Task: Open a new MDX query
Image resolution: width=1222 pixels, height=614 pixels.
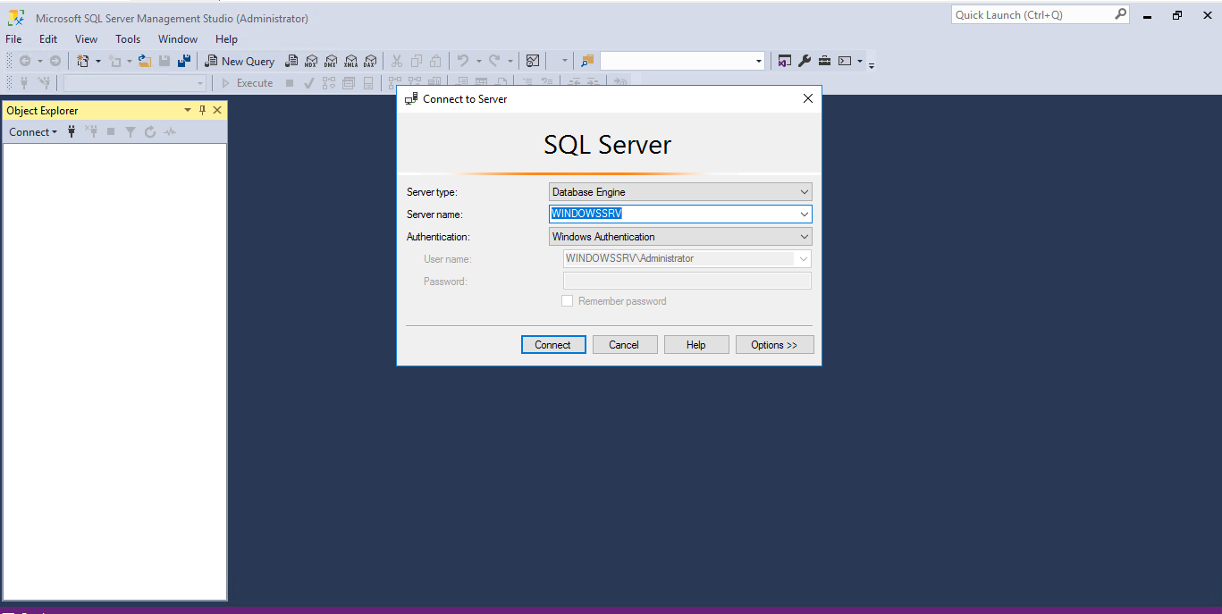Action: pyautogui.click(x=311, y=61)
